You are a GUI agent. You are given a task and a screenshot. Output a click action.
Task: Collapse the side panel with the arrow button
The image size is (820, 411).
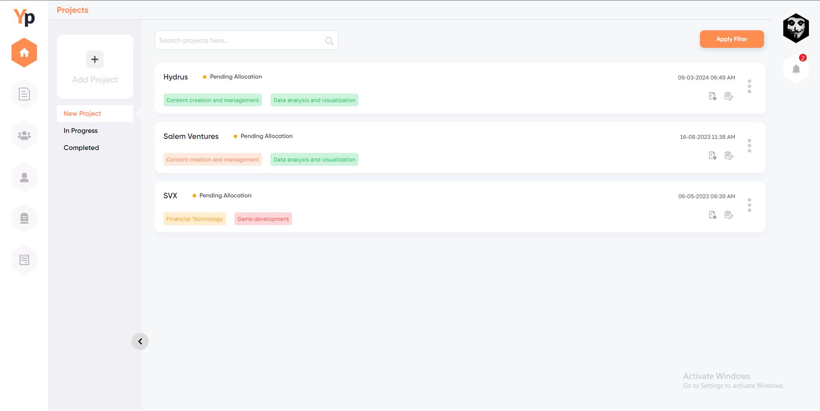[140, 341]
